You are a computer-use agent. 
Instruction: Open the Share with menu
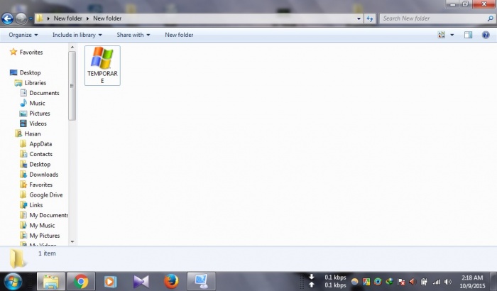133,35
